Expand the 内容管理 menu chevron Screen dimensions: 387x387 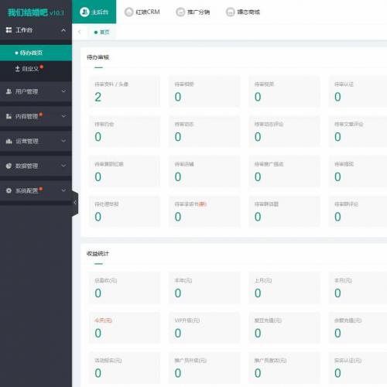(x=63, y=116)
